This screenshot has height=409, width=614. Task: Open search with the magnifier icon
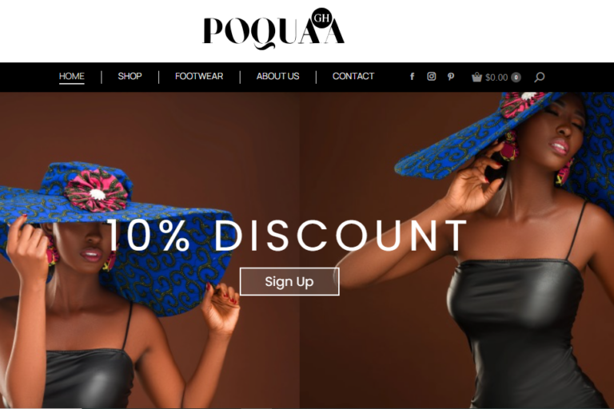click(x=539, y=77)
